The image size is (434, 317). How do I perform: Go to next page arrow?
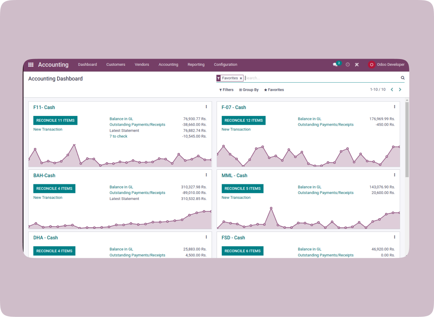400,90
